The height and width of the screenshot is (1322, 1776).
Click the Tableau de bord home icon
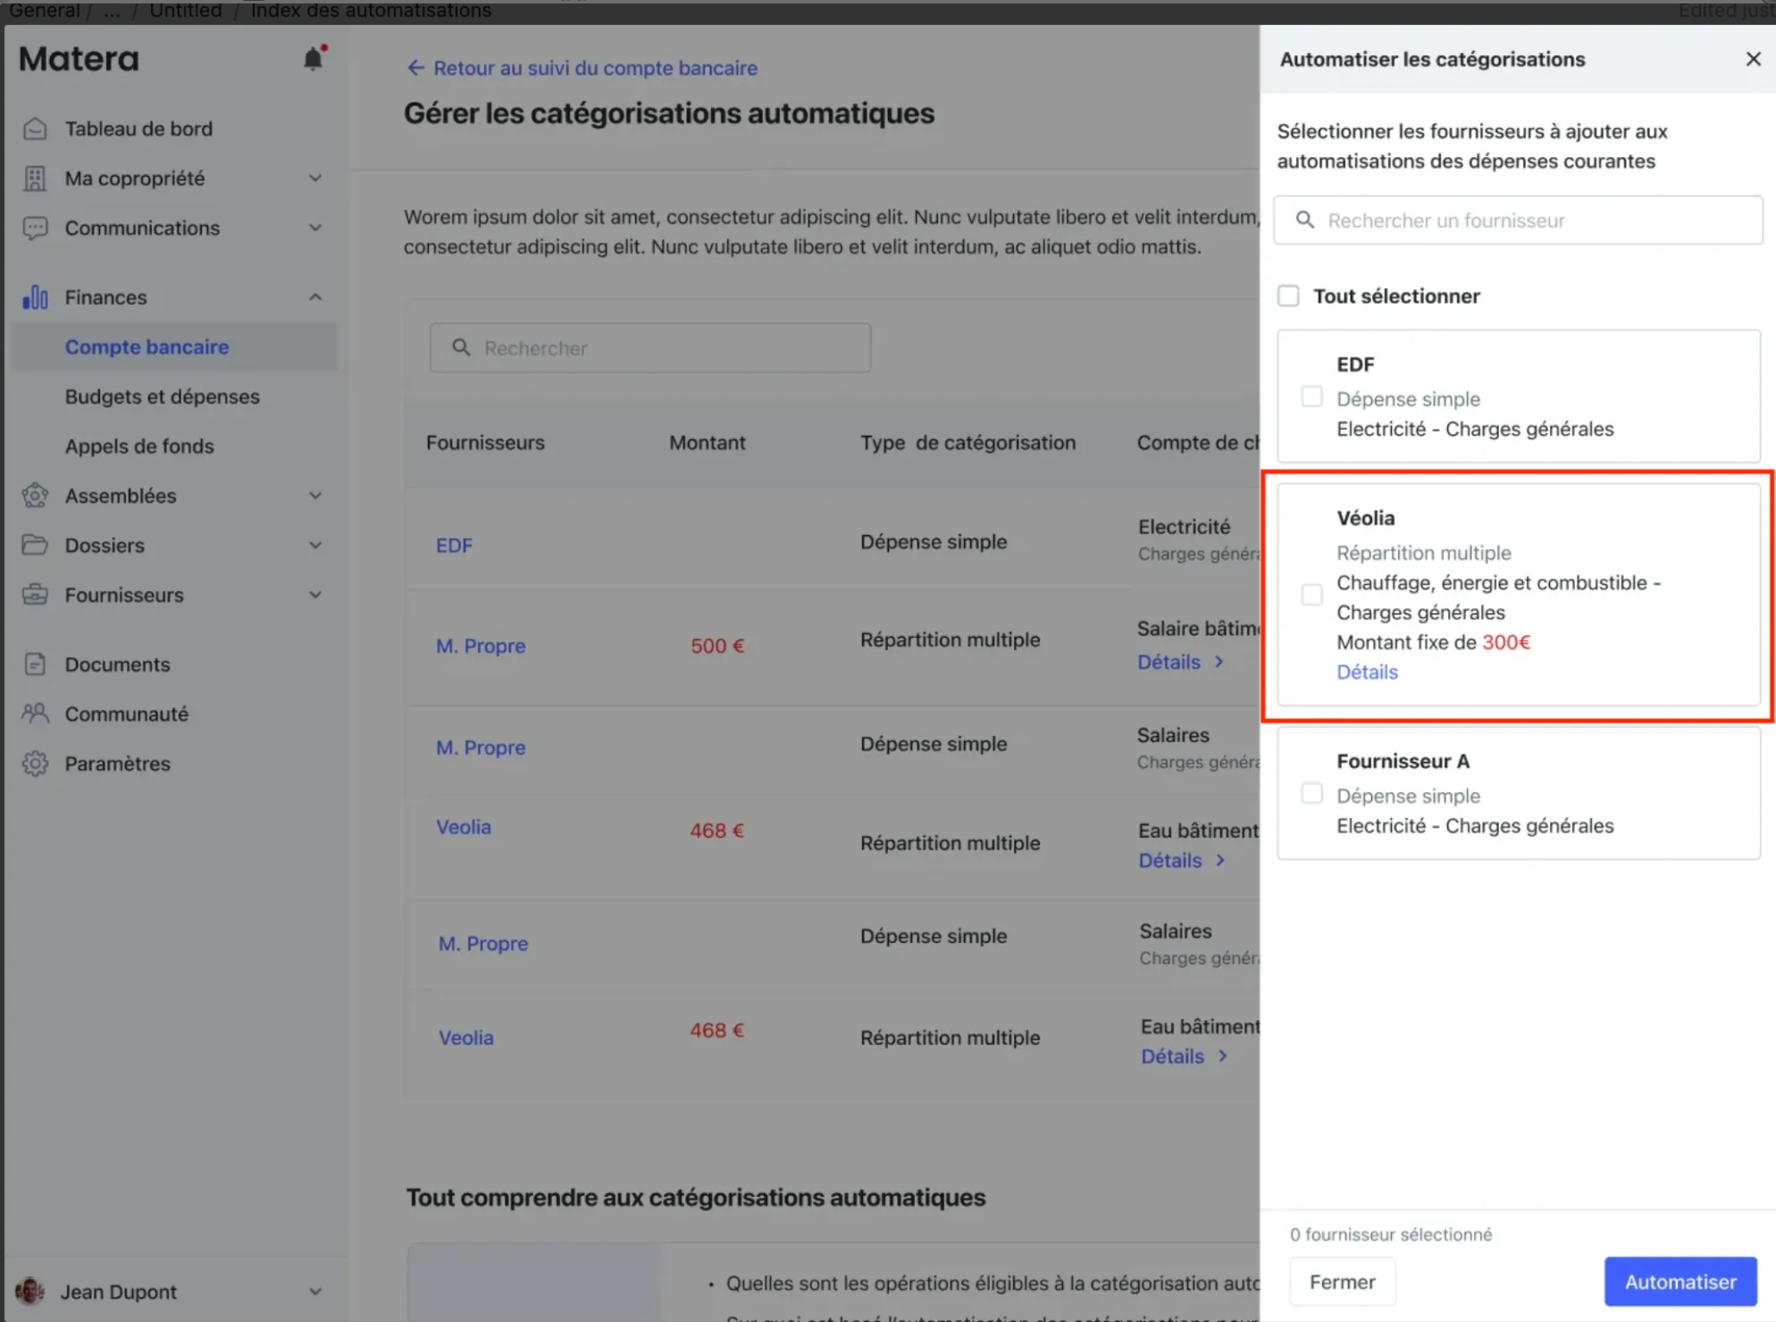coord(35,129)
